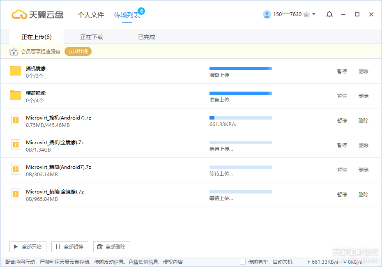Minimize the 天翼云盘 window

pos(343,14)
